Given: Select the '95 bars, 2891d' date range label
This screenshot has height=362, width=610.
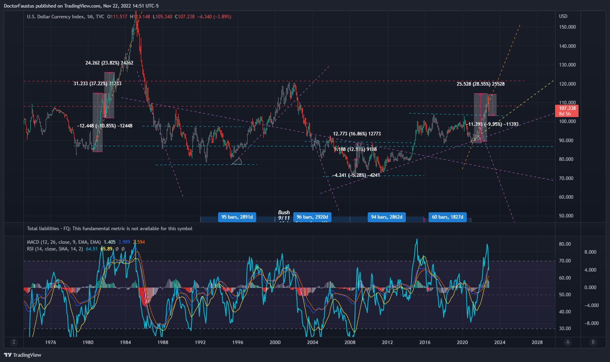Looking at the screenshot, I should [237, 217].
